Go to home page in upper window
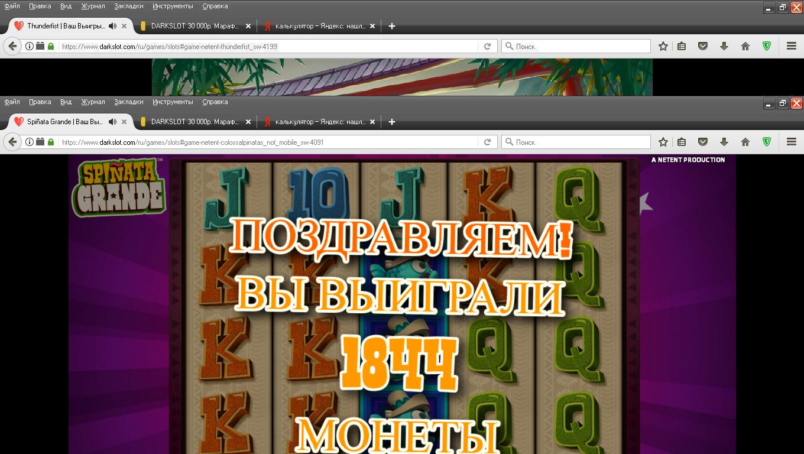This screenshot has height=454, width=804. (745, 46)
